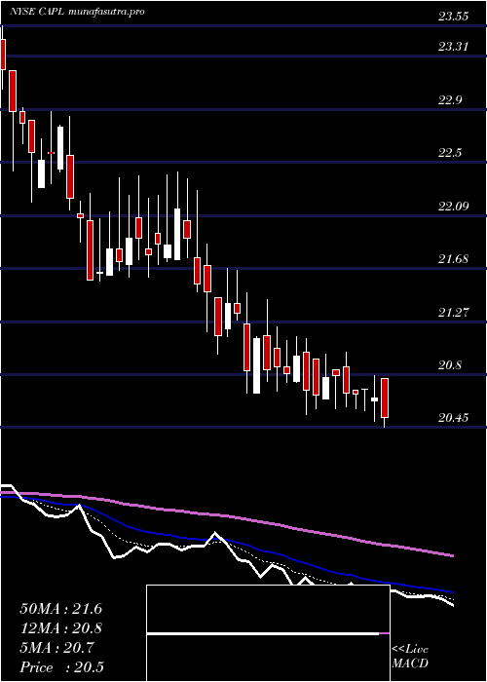Click the 12MA : 20.8 readout
This screenshot has height=682, width=487.
pos(60,628)
